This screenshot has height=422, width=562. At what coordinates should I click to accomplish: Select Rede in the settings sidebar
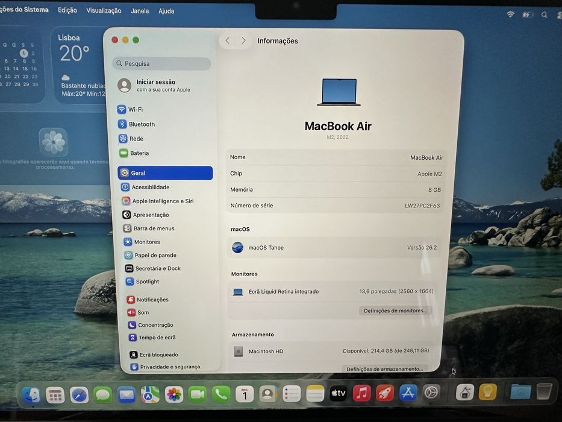131,139
